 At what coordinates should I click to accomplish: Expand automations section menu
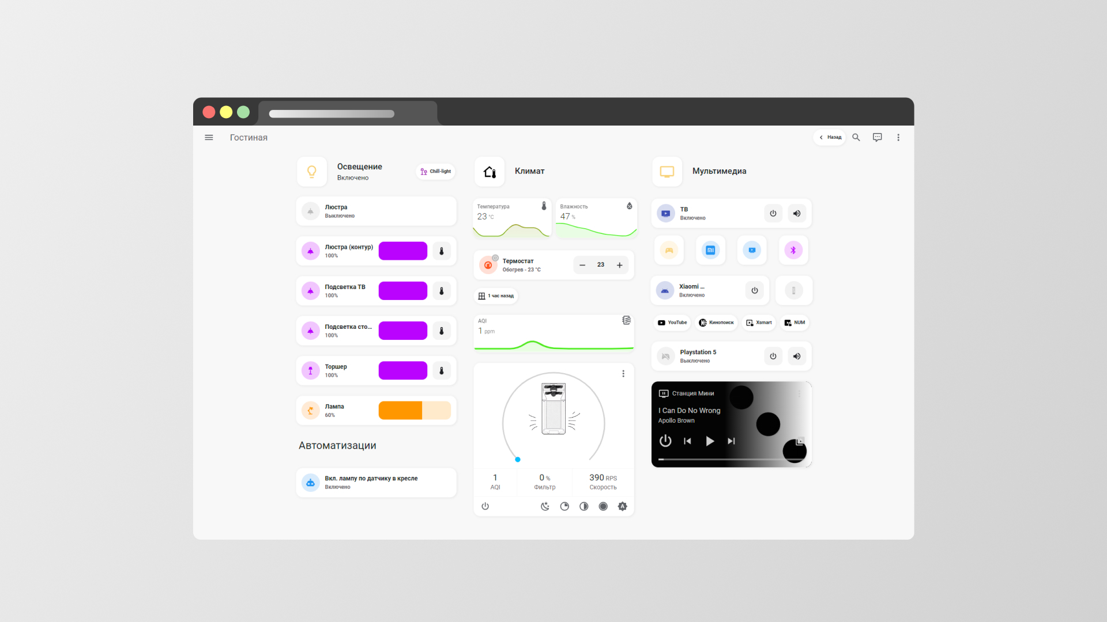tap(337, 446)
